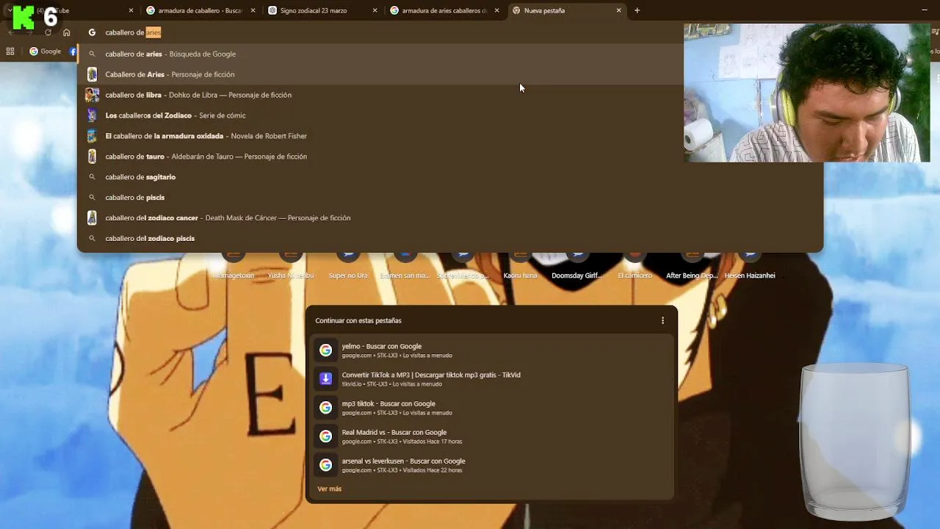Click thumbnail beside 'caballero de libra' suggestion

[x=92, y=95]
